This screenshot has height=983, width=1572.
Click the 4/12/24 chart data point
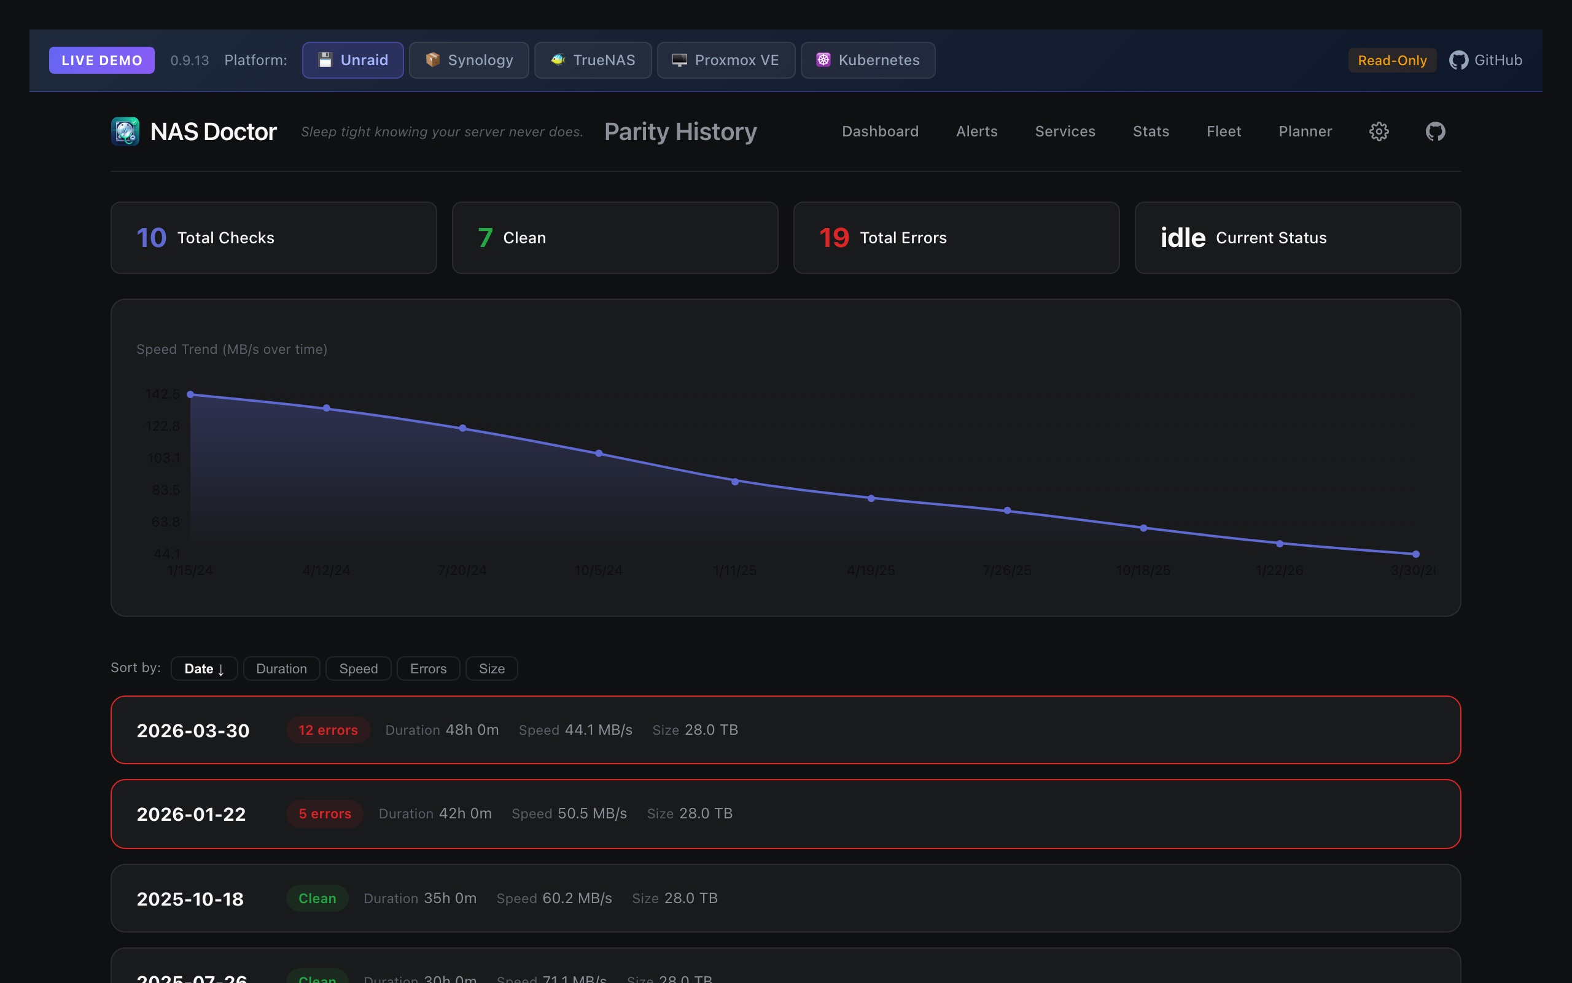[327, 409]
